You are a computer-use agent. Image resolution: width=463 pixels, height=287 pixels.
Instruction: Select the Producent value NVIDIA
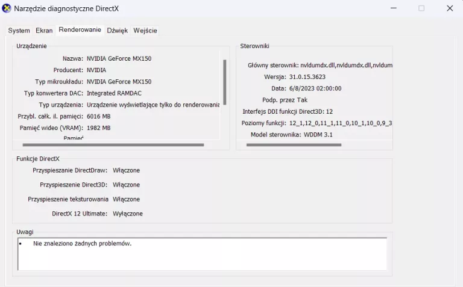click(96, 70)
